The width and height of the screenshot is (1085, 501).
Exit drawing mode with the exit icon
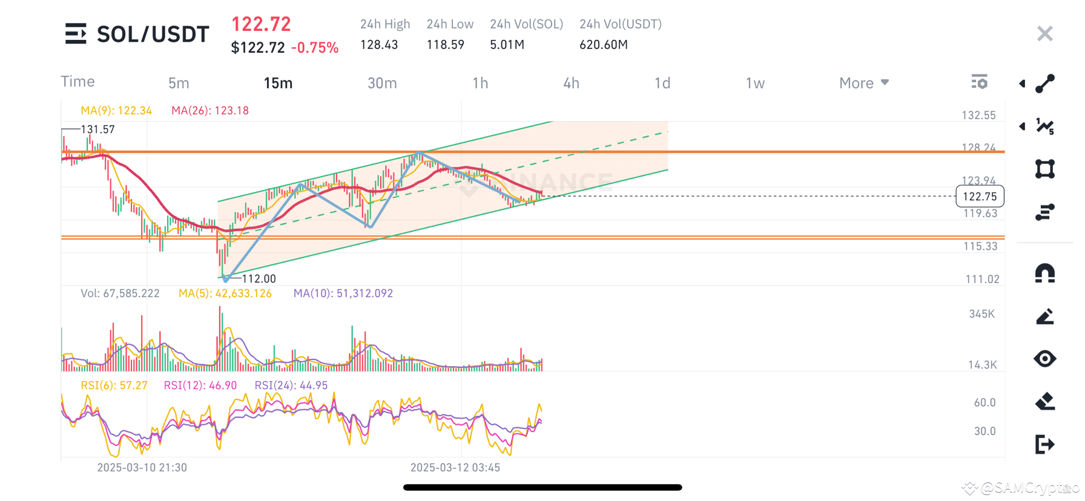coord(1045,444)
